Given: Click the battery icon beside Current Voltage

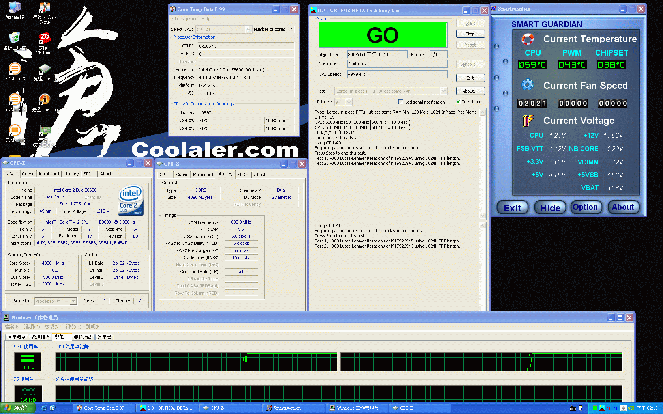Looking at the screenshot, I should point(528,121).
